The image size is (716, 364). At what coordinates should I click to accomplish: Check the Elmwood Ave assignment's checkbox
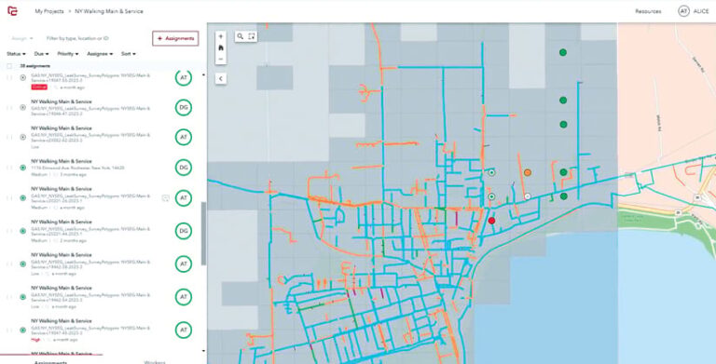pos(9,168)
